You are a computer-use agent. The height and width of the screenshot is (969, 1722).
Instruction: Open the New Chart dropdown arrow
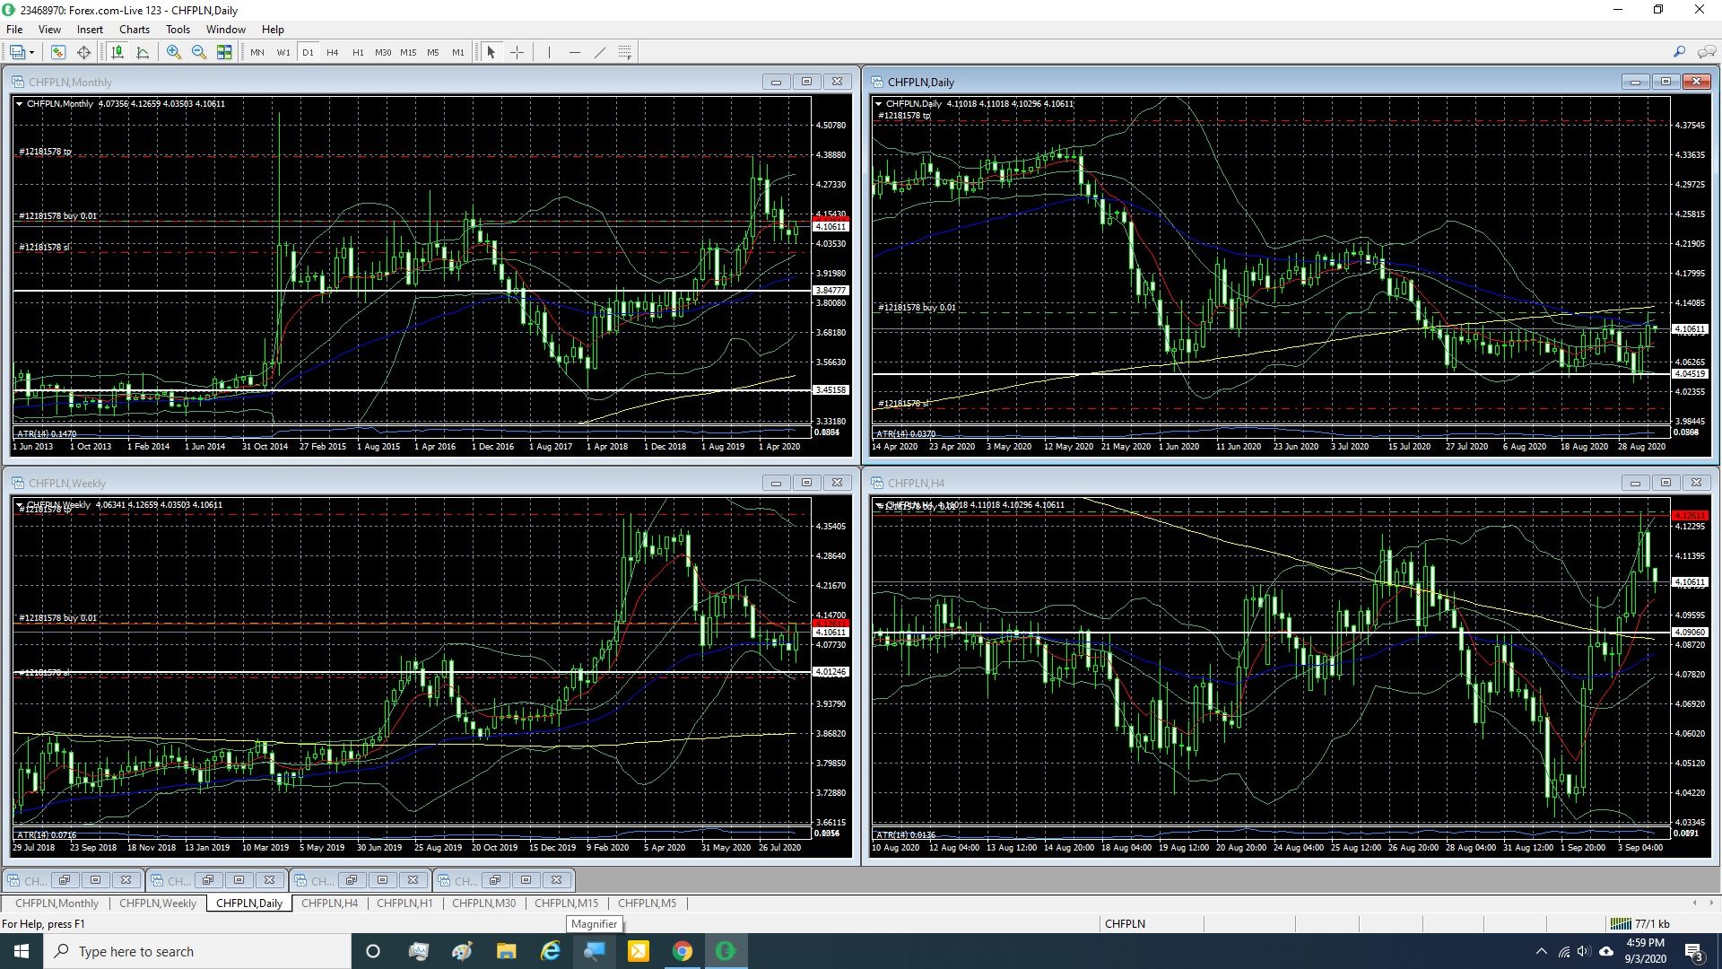coord(31,52)
